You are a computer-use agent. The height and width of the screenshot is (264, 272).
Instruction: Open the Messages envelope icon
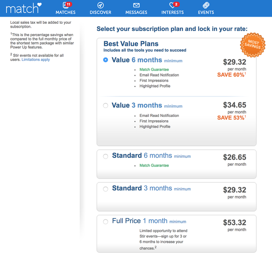coord(136,6)
